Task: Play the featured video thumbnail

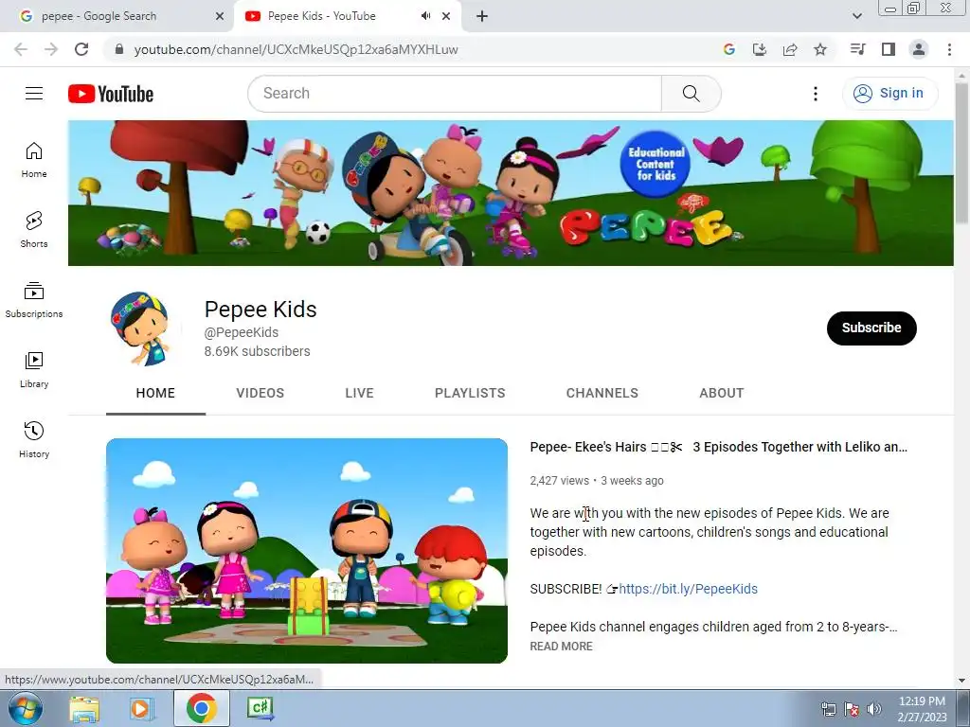Action: [307, 551]
